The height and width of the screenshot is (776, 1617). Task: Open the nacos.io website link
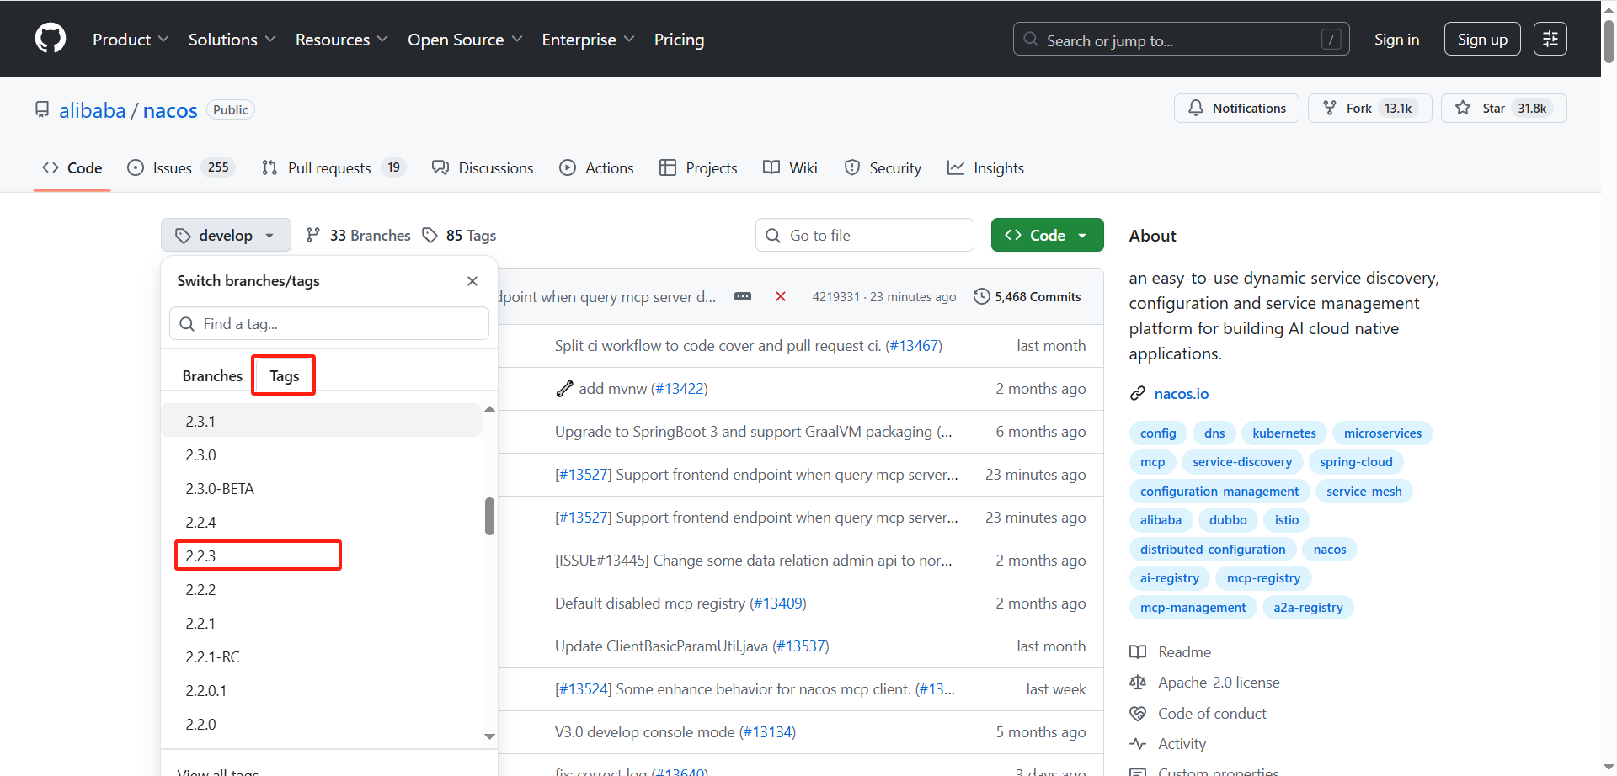click(x=1181, y=393)
